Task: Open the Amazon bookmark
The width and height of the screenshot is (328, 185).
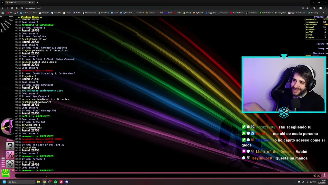Action: (x=67, y=13)
